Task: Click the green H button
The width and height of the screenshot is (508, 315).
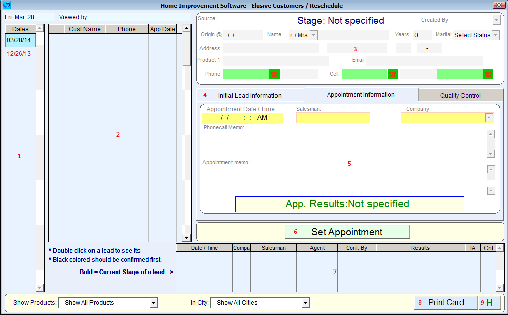Action: tap(489, 303)
